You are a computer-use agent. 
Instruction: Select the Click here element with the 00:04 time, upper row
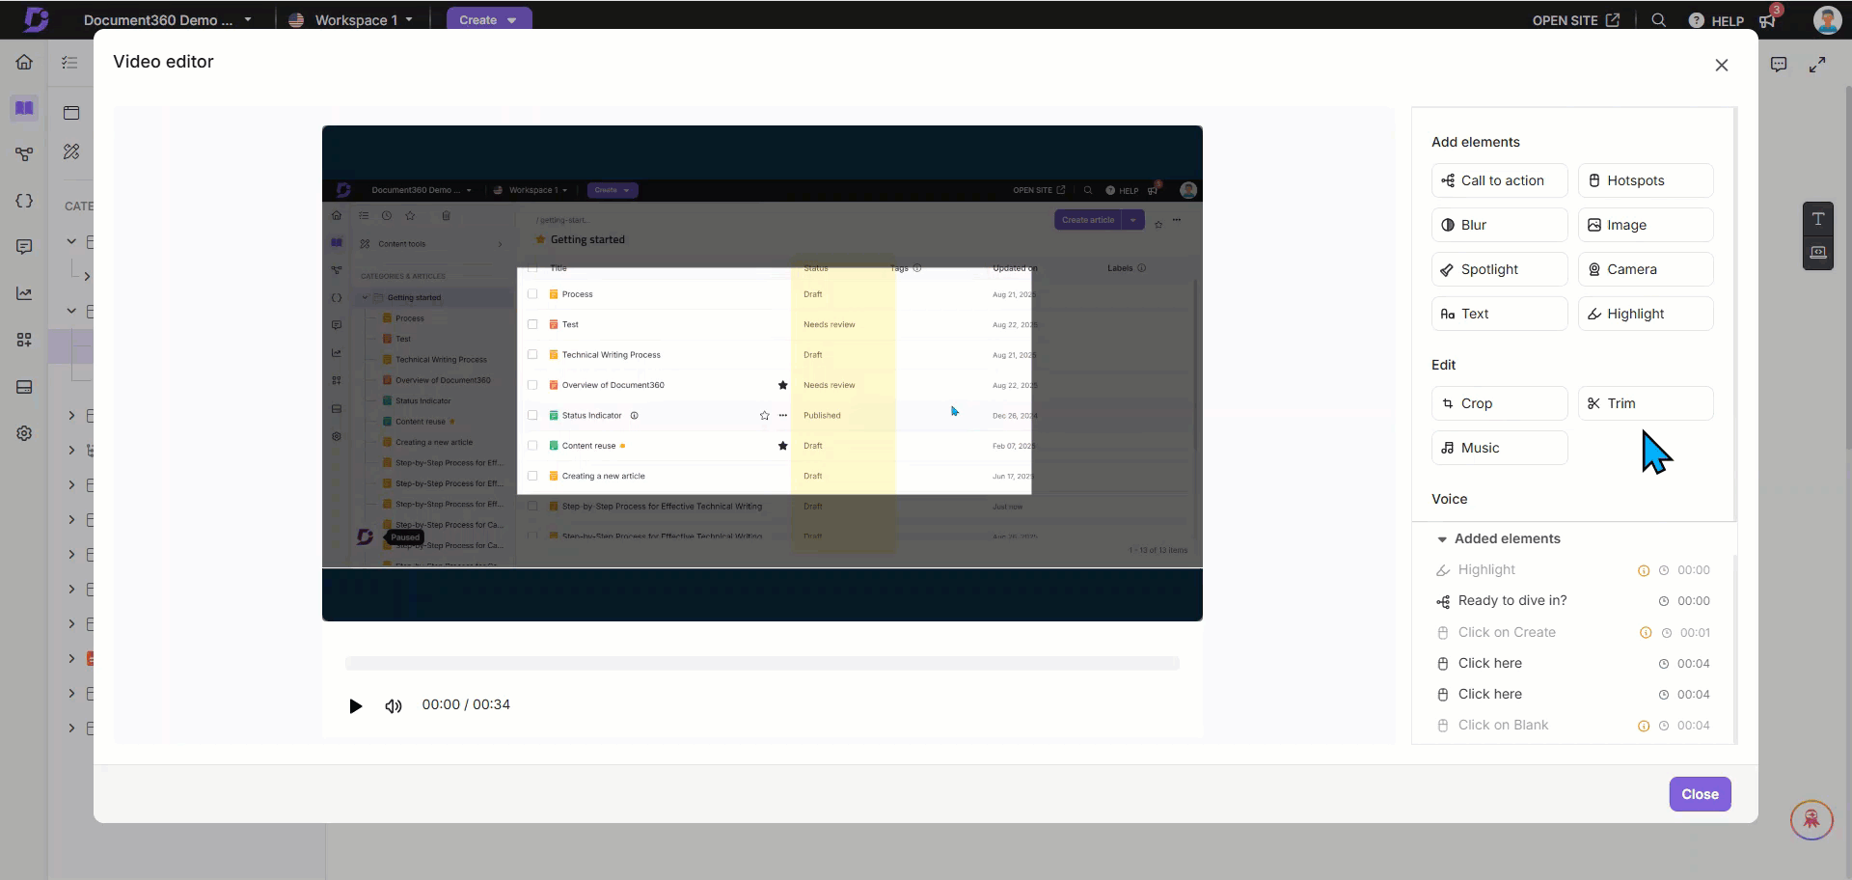(x=1572, y=663)
